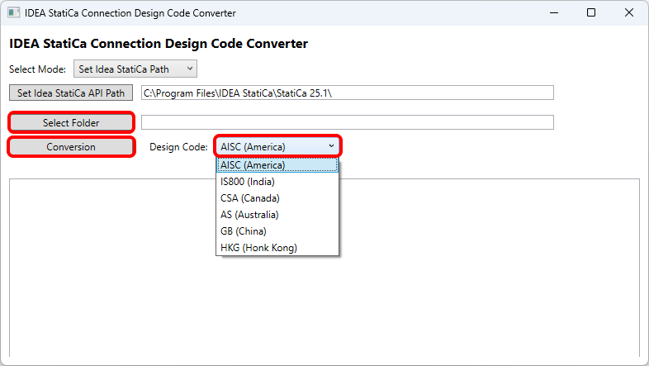649x366 pixels.
Task: Click the Select Mode dropdown arrow
Action: click(x=189, y=69)
